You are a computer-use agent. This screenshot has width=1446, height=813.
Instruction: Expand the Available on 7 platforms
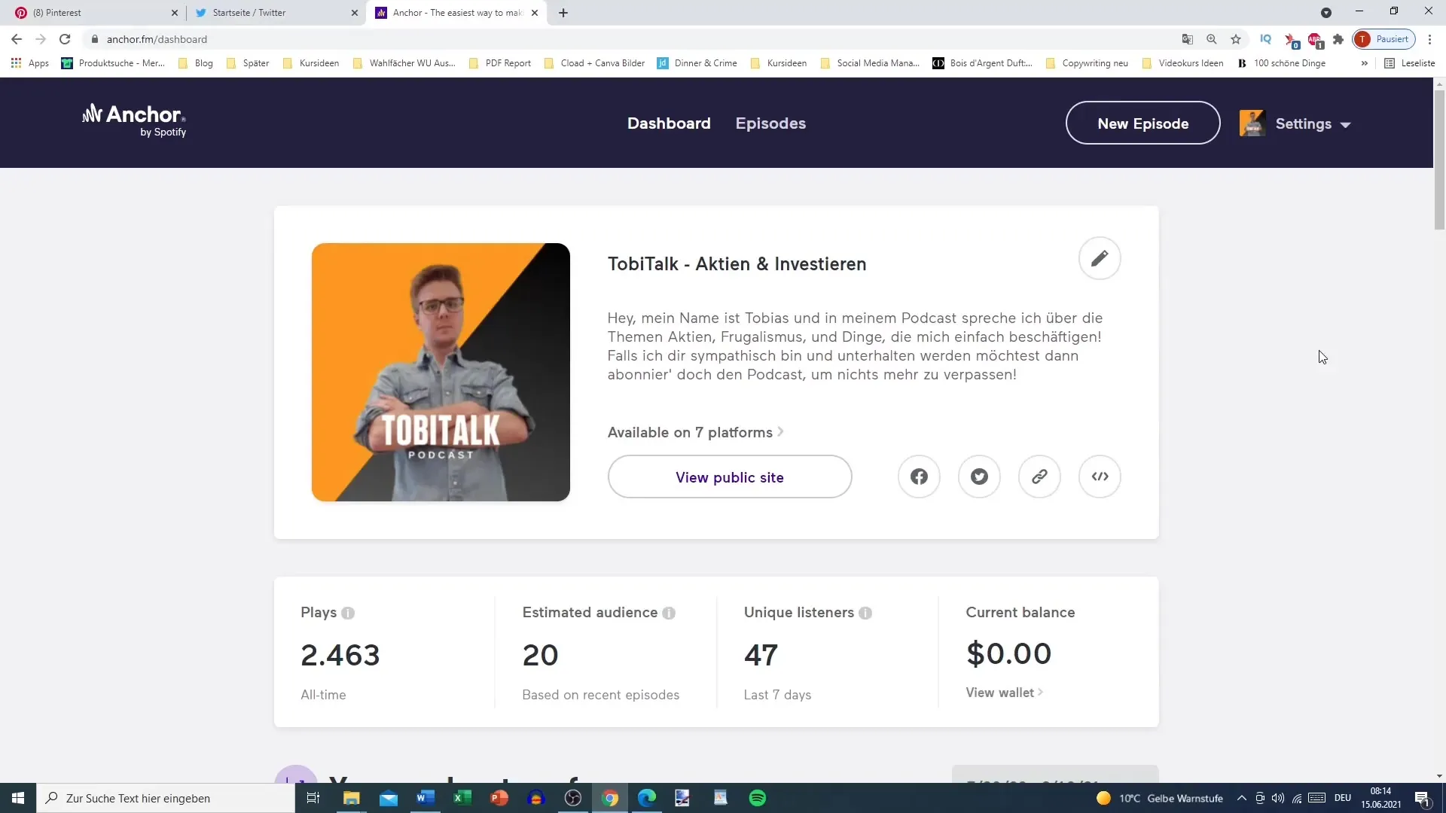tap(695, 432)
